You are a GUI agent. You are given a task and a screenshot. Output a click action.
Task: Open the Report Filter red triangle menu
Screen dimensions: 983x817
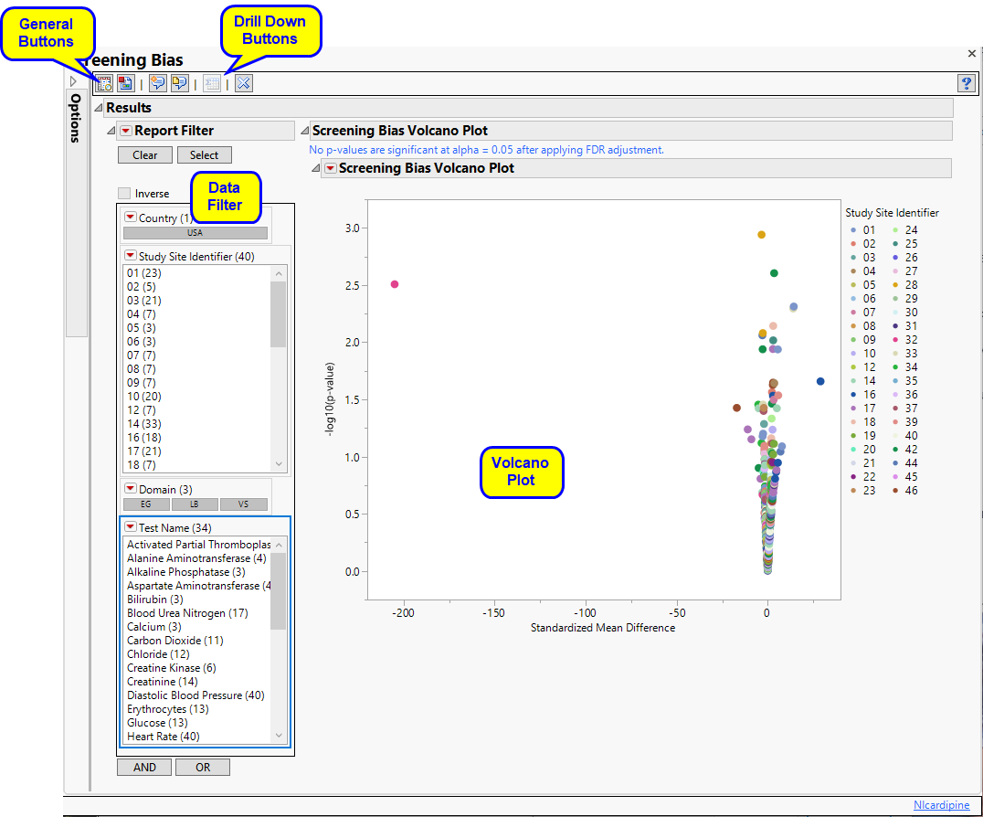[126, 131]
